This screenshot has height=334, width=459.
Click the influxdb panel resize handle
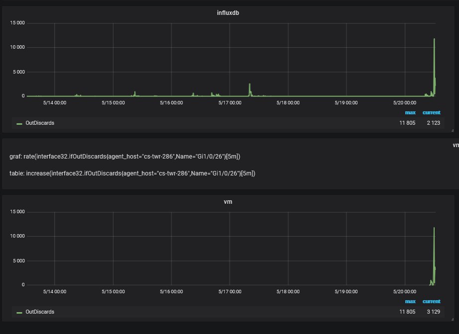452,130
